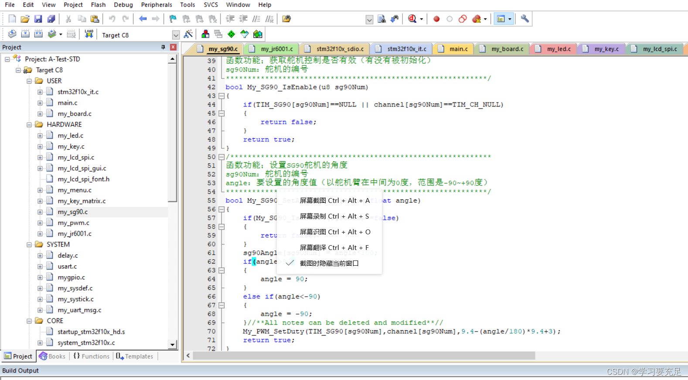This screenshot has height=380, width=688.
Task: Click the Build target icon
Action: coord(25,34)
